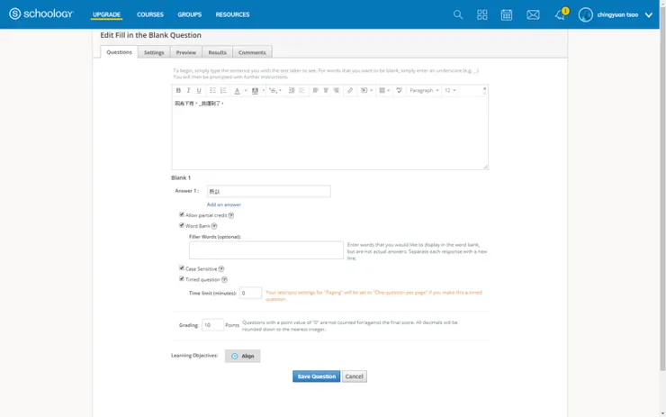The width and height of the screenshot is (666, 417).
Task: Open the UPGRADE menu
Action: 106,14
